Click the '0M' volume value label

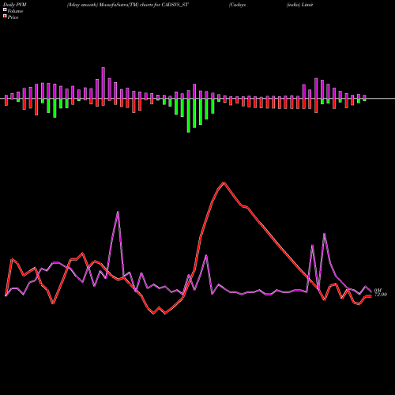tap(378, 291)
